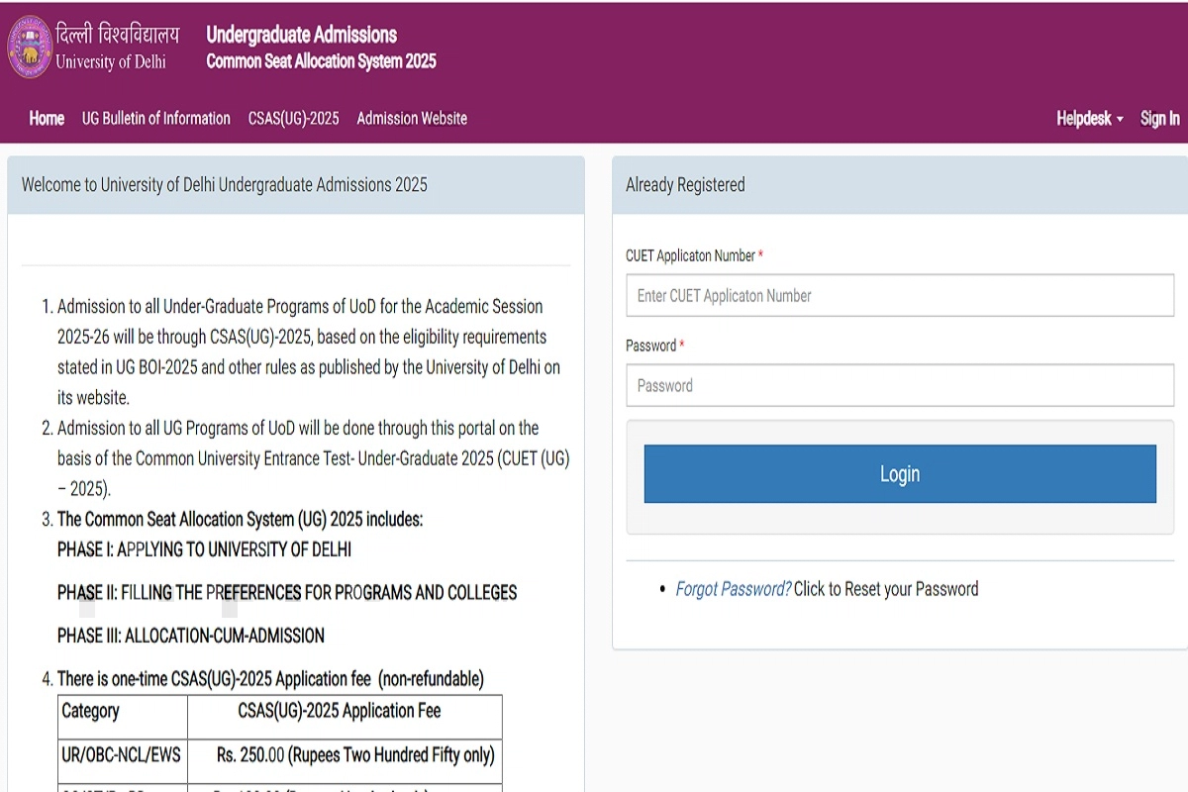Click the Common Seat Allocation System 2025 subtitle
This screenshot has height=792, width=1188.
coord(321,61)
